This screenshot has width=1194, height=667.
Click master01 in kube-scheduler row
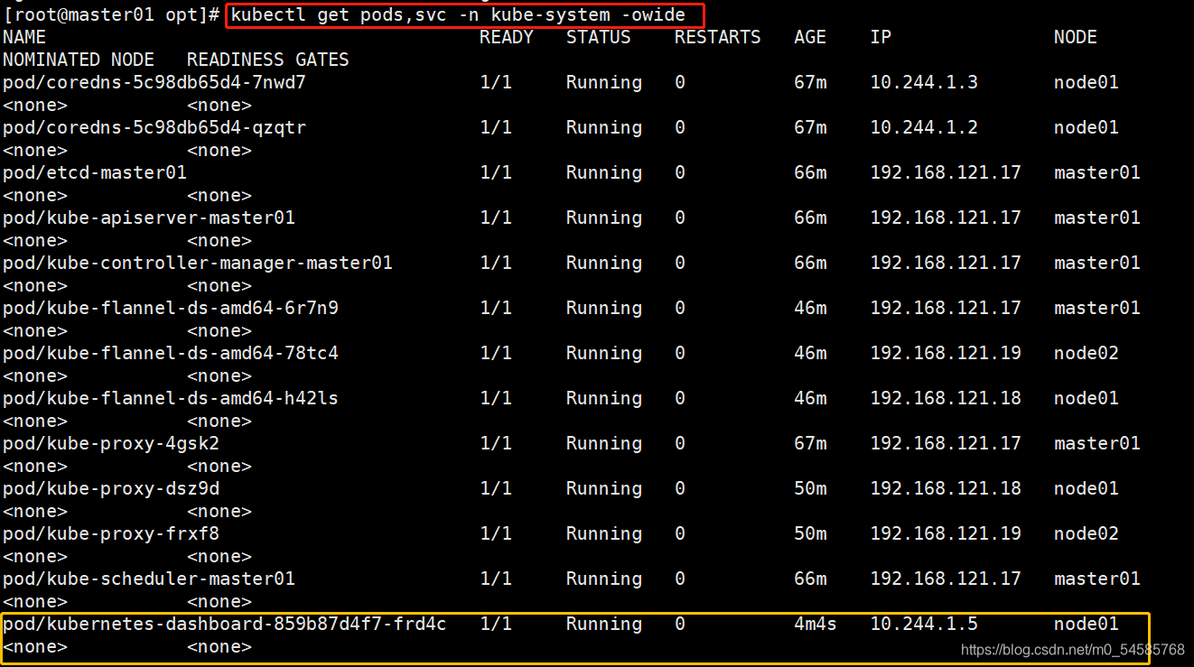(1097, 579)
